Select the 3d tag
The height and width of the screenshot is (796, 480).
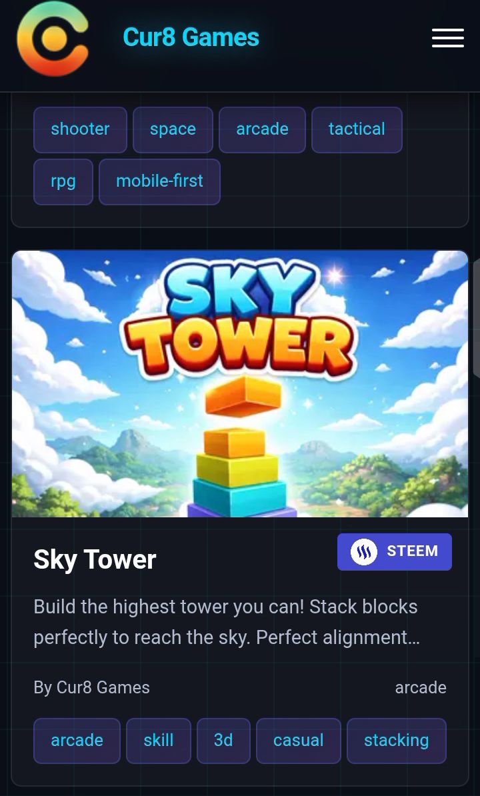[223, 741]
